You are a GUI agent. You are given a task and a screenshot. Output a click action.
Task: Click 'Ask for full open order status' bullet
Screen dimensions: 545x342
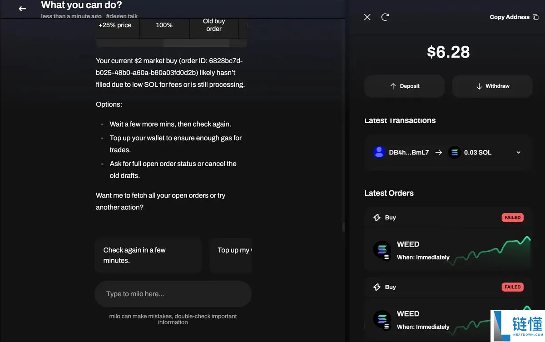pyautogui.click(x=173, y=169)
